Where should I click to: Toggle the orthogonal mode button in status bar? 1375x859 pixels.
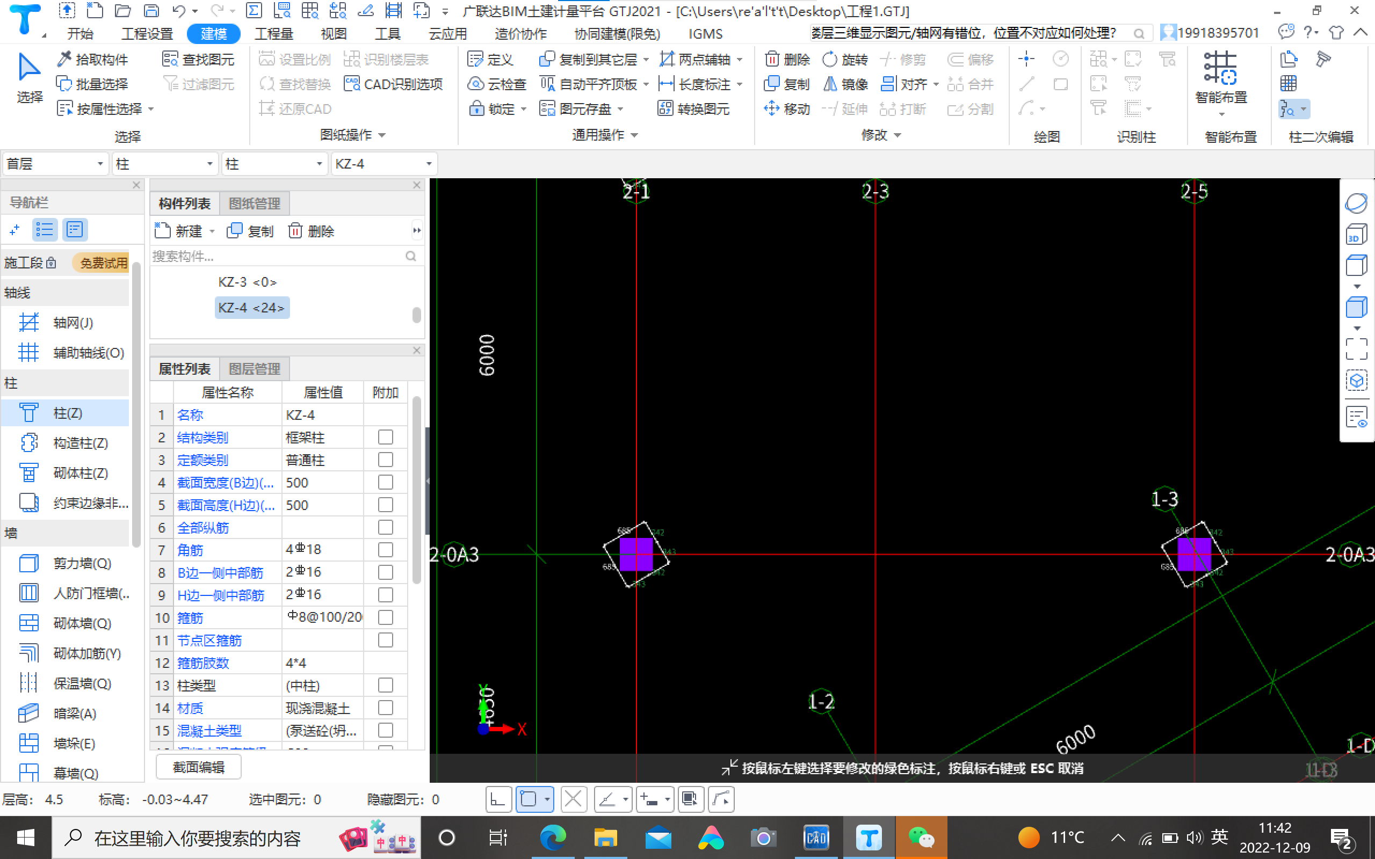point(498,799)
